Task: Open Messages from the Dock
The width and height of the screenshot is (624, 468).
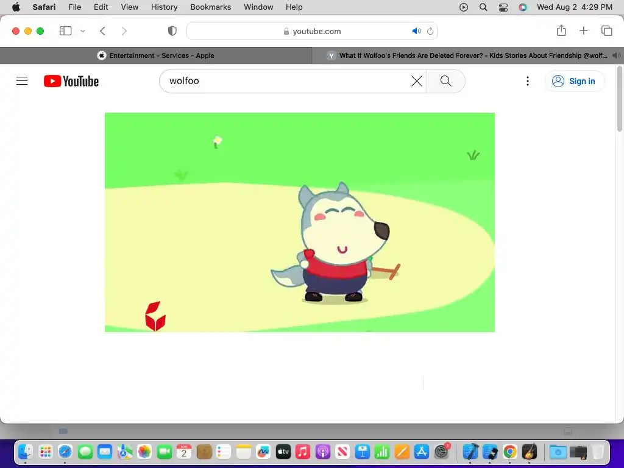Action: [85, 452]
